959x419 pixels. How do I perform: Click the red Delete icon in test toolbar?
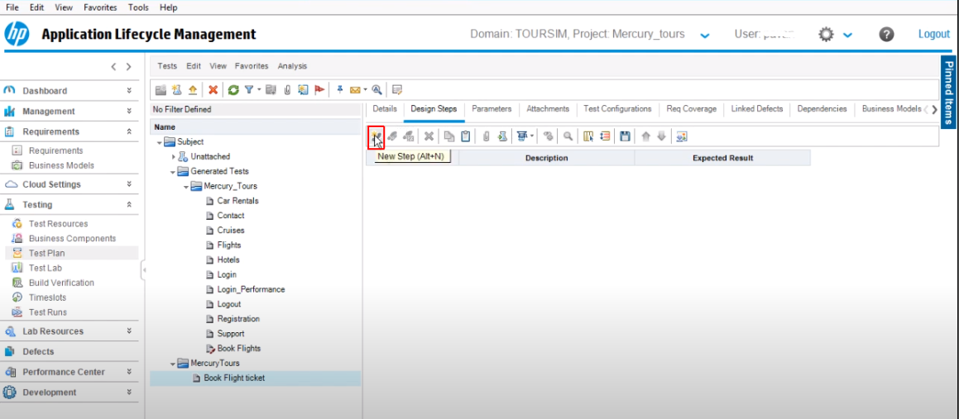[x=213, y=90]
